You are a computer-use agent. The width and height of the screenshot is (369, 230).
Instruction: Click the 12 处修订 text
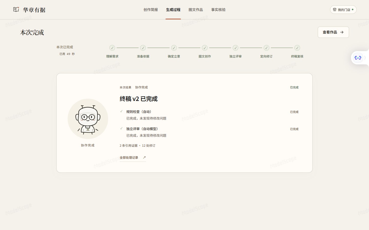click(x=149, y=146)
